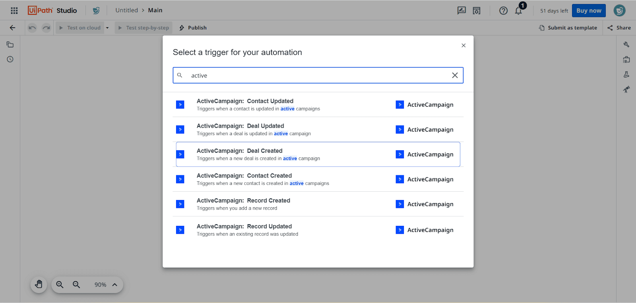The height and width of the screenshot is (303, 636).
Task: Select the pan hand tool
Action: click(x=39, y=284)
